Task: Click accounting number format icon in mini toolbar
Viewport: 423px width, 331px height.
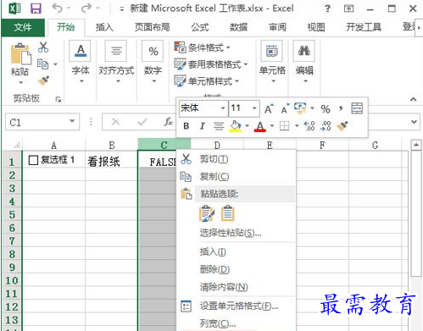Action: pos(300,108)
